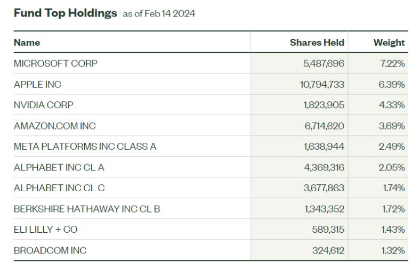Screen dimensions: 412x269
Task: Click META PLATFORMS INC CLASS A
Action: [85, 146]
